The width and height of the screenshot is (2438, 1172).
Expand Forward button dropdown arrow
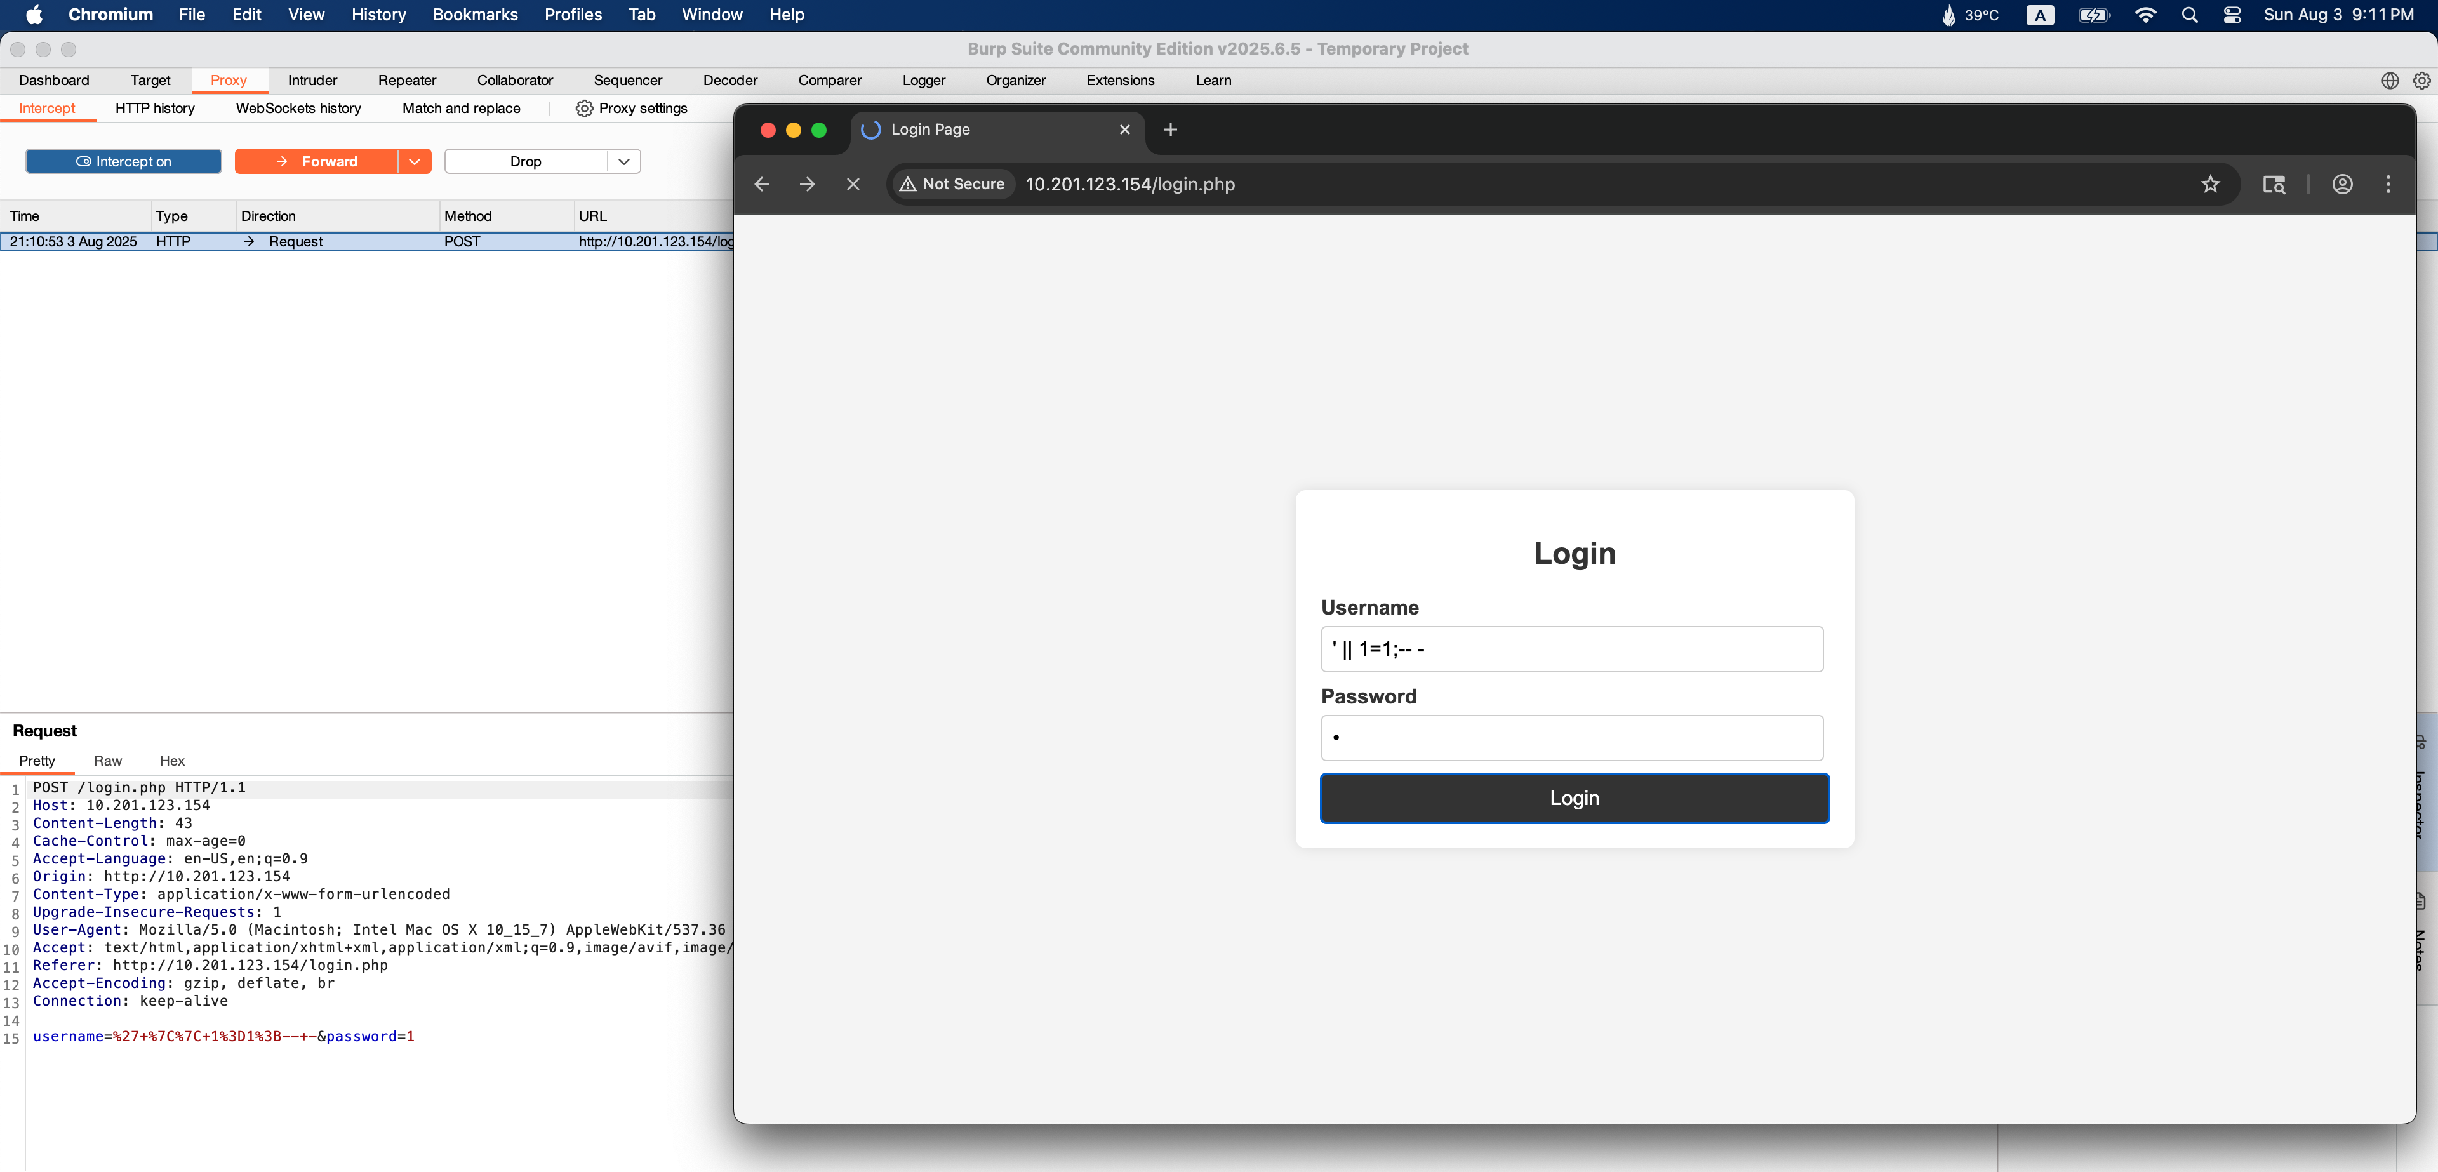(x=415, y=162)
